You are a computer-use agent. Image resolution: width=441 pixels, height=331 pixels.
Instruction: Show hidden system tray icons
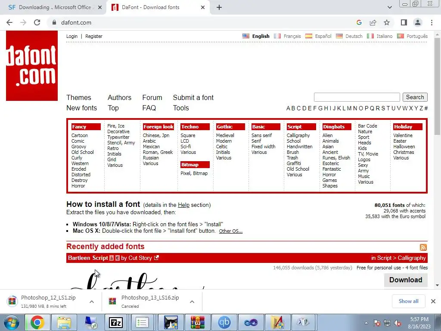click(x=366, y=323)
